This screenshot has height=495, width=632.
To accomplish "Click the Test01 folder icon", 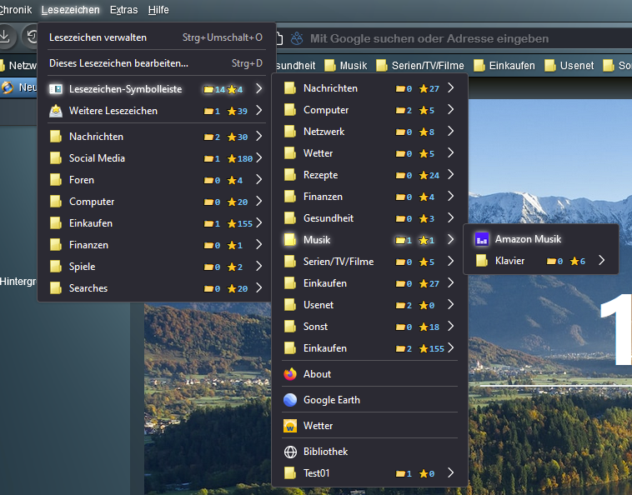I will 290,473.
